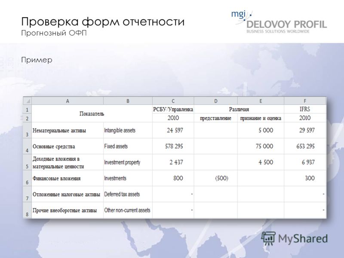
Task: Click the 'Прочие внеоборотные активы' cell
Action: 68,210
